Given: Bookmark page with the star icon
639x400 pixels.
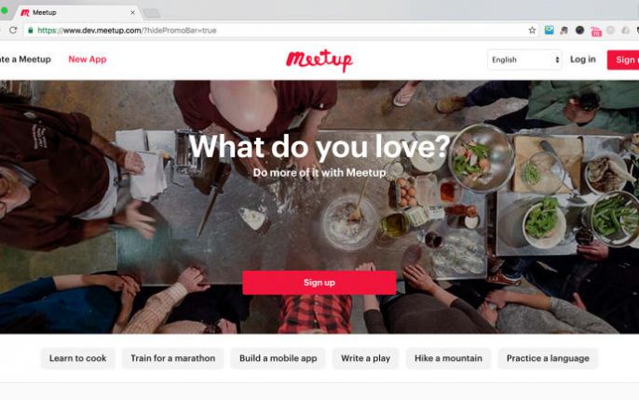Looking at the screenshot, I should pyautogui.click(x=532, y=30).
